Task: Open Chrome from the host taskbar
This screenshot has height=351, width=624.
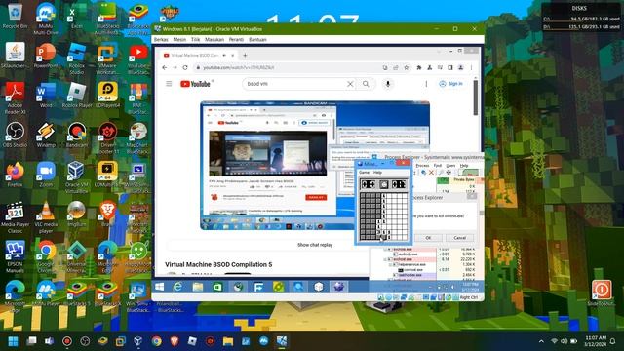Action: (x=156, y=341)
